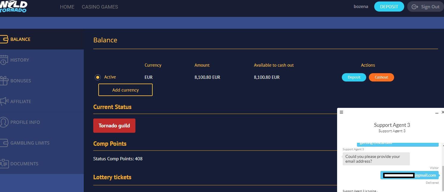
Task: Close the support chat window
Action: coord(443,112)
